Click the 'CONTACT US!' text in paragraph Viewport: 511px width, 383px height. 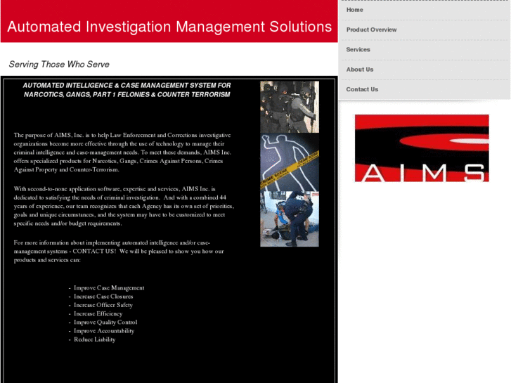point(94,252)
